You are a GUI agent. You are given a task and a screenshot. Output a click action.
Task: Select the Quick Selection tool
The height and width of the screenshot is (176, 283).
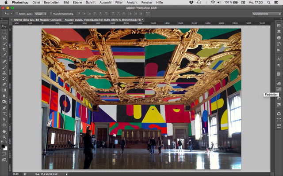click(4, 44)
